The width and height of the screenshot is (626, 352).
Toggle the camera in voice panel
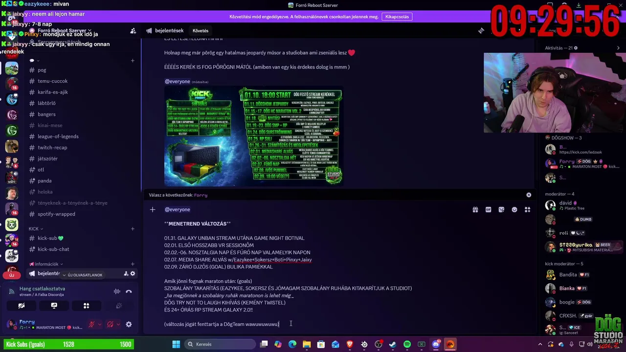pyautogui.click(x=22, y=306)
